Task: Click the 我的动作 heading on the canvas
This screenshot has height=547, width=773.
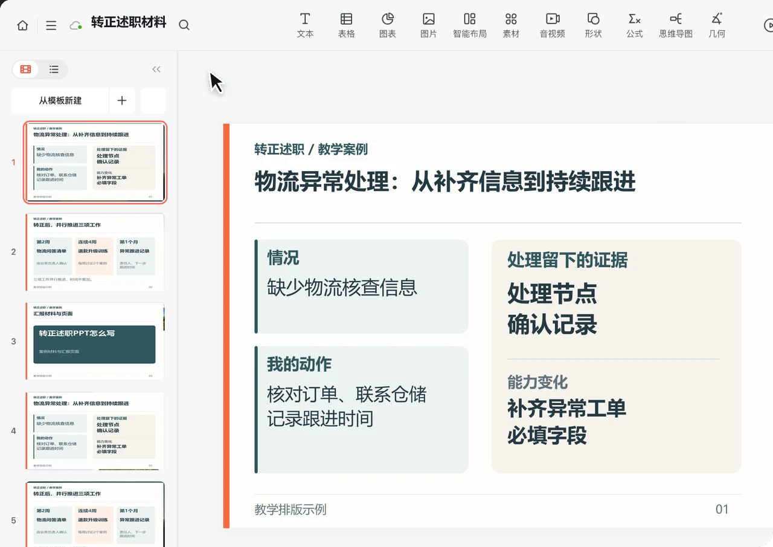Action: click(x=300, y=364)
